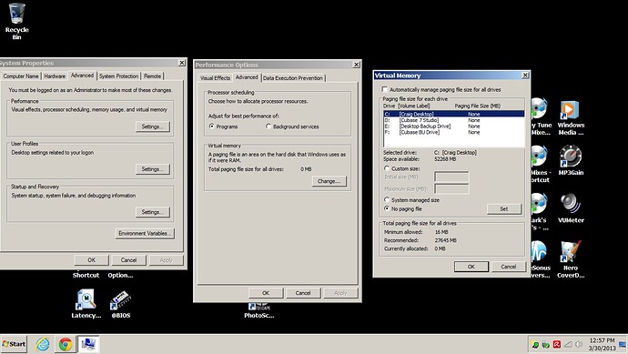Switch to Computer Name tab in System Properties
Screen dimensions: 628x354
coord(21,76)
